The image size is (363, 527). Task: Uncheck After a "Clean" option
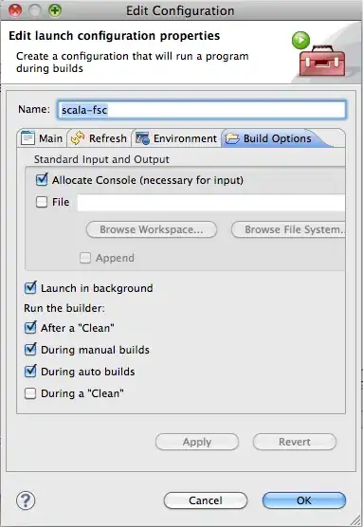coord(30,327)
